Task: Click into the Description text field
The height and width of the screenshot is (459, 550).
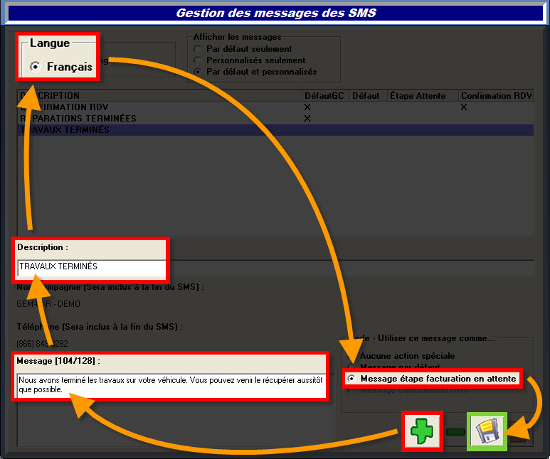Action: click(x=91, y=267)
